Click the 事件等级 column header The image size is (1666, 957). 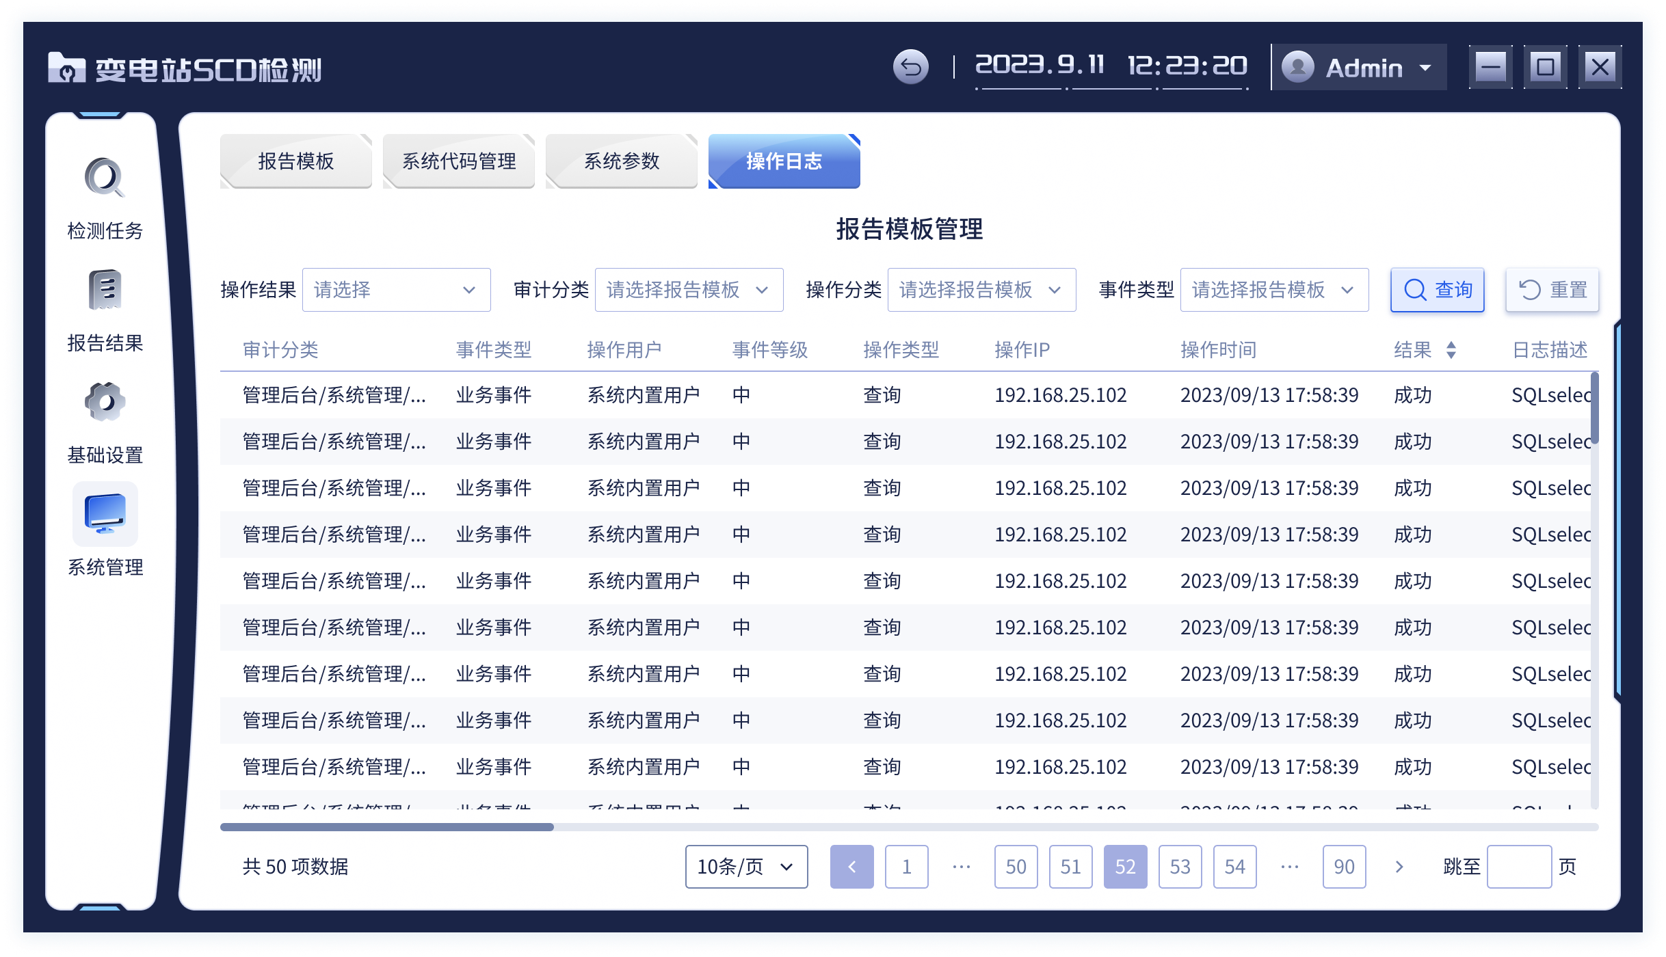point(770,350)
